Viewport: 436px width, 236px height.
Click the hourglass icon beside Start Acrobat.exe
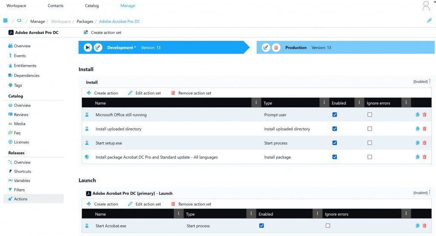87,226
